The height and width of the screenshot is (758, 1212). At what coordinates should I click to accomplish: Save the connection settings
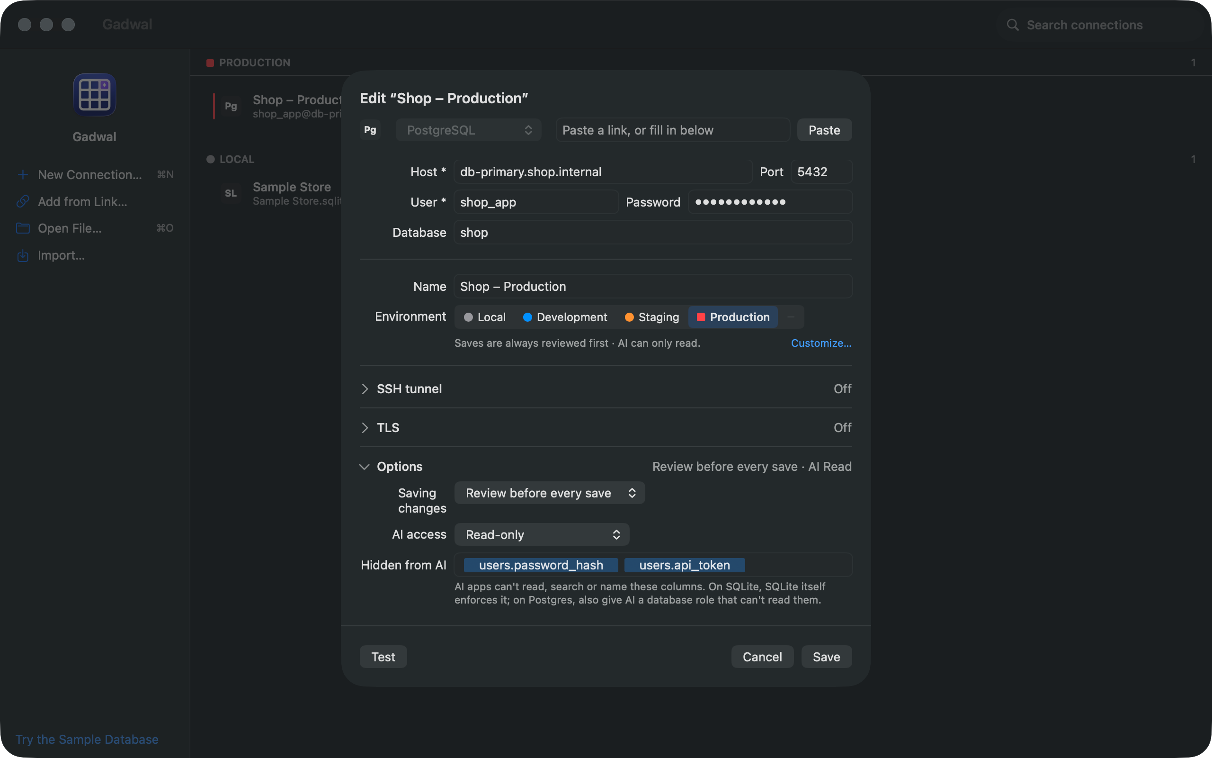tap(826, 657)
